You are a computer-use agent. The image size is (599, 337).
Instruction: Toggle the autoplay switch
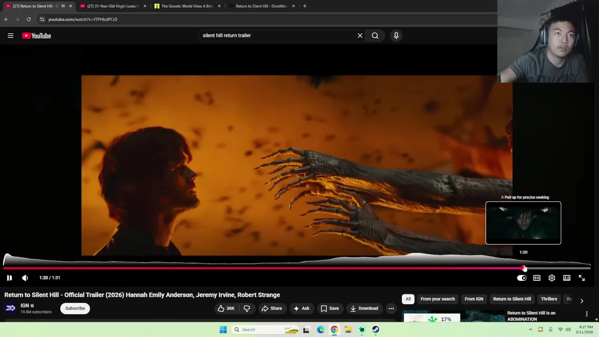(522, 278)
